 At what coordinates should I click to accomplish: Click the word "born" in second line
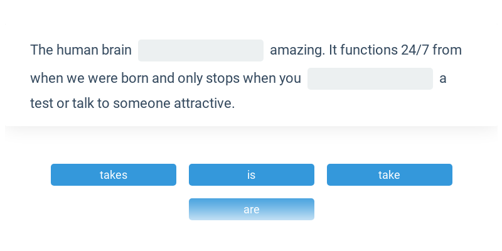click(x=143, y=79)
